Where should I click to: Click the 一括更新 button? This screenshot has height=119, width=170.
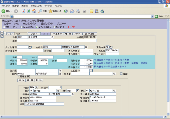pyautogui.click(x=57, y=34)
